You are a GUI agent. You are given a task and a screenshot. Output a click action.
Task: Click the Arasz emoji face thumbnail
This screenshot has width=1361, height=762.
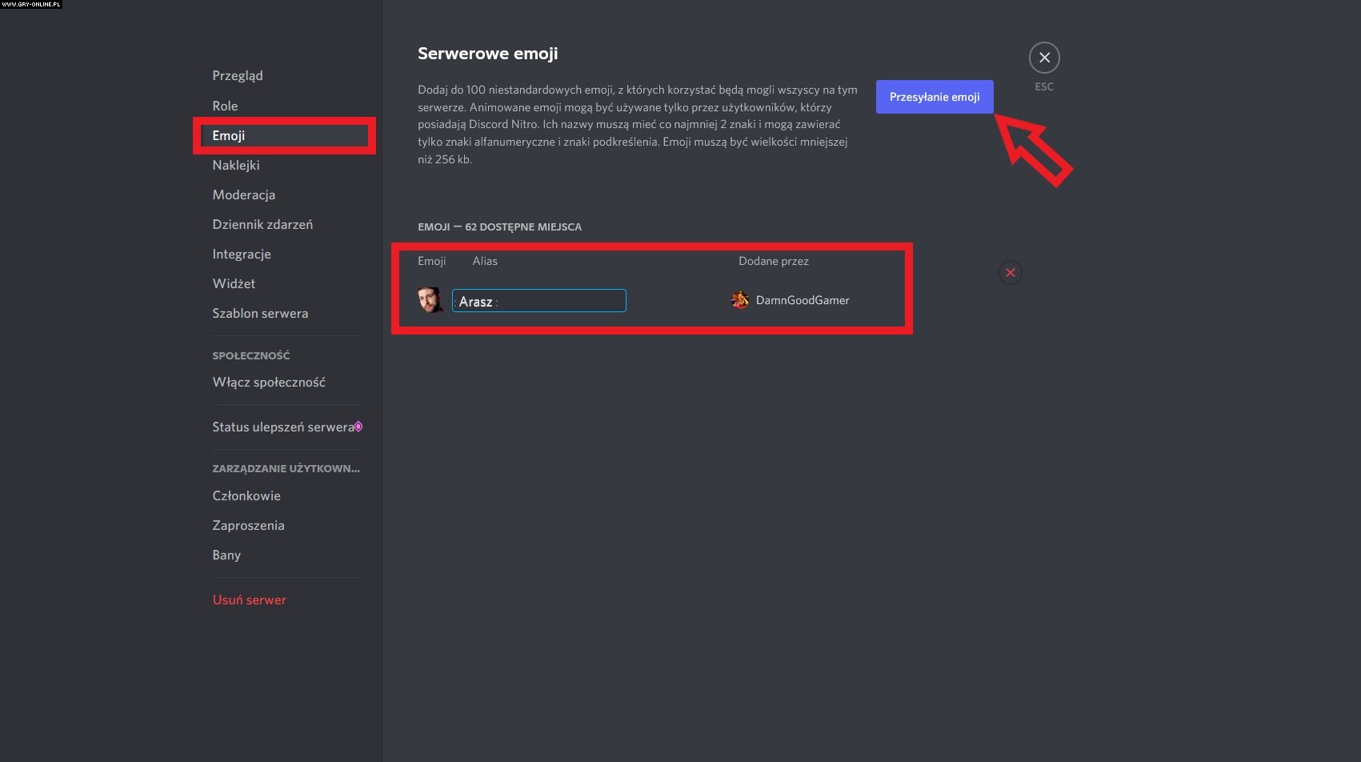click(430, 300)
